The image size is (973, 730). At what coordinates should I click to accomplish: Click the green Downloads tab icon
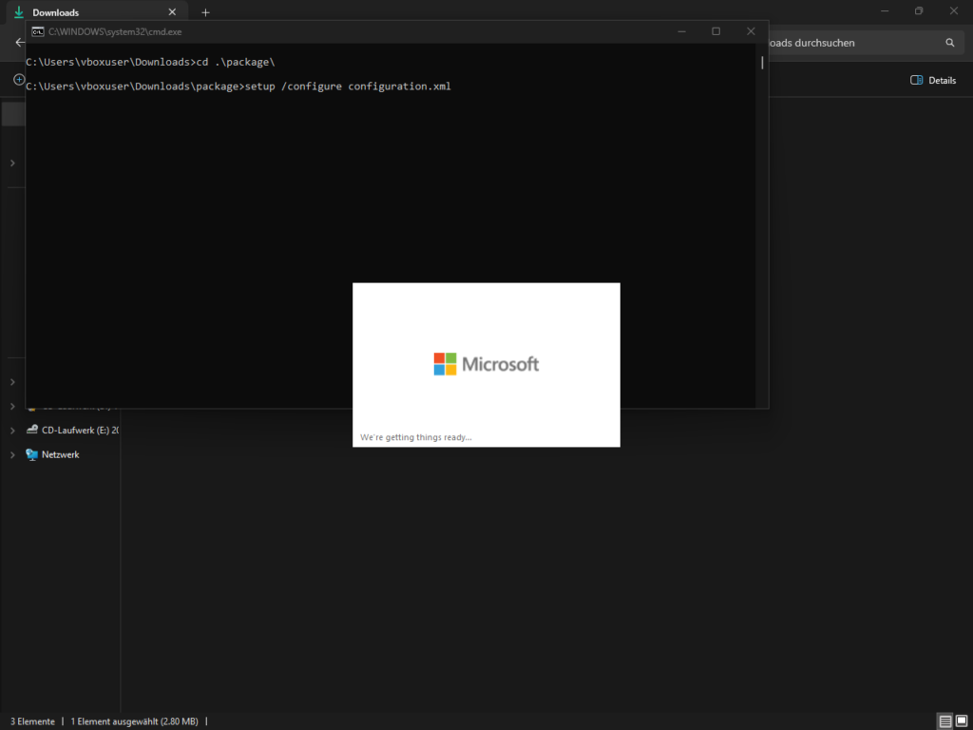click(18, 12)
